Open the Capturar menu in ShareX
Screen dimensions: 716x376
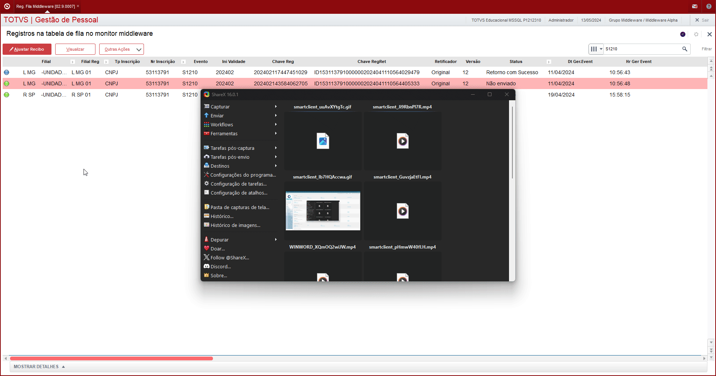[x=241, y=107]
